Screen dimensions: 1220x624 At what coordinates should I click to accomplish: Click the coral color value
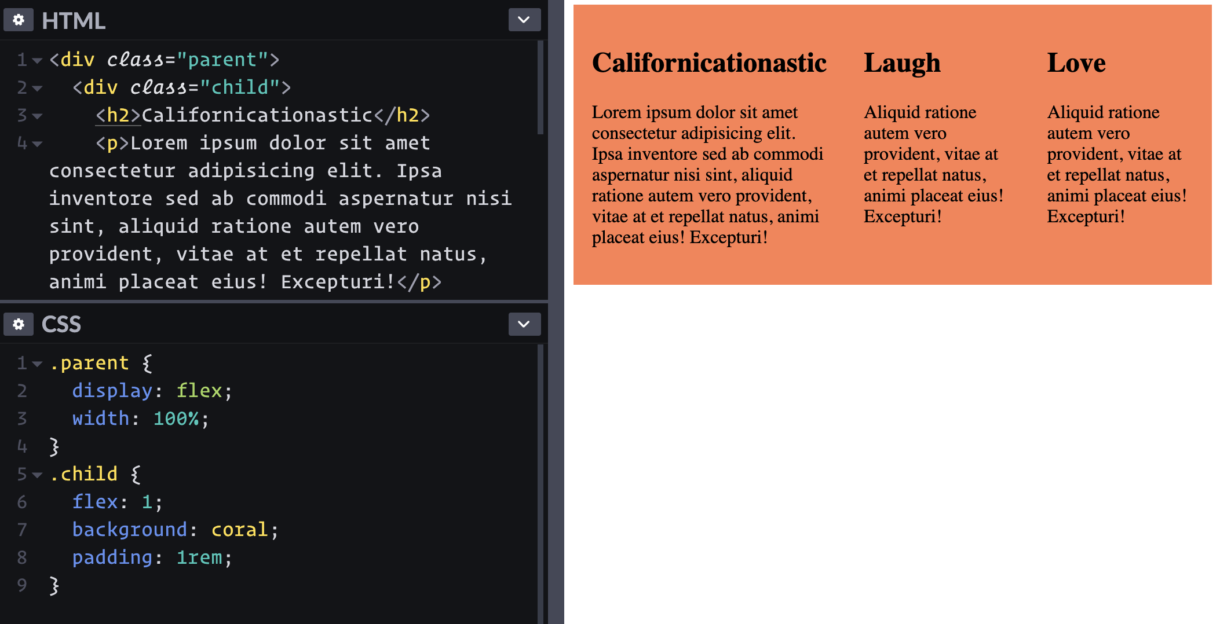pyautogui.click(x=240, y=530)
